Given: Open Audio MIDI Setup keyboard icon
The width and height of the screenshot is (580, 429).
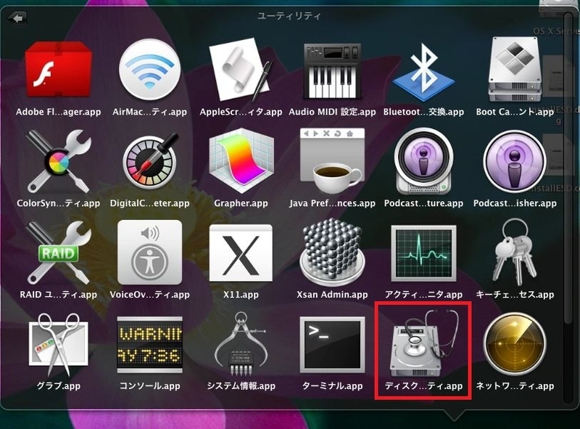Looking at the screenshot, I should click(332, 71).
